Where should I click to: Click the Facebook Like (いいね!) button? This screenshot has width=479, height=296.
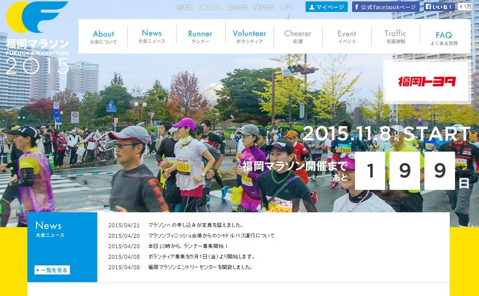[439, 7]
